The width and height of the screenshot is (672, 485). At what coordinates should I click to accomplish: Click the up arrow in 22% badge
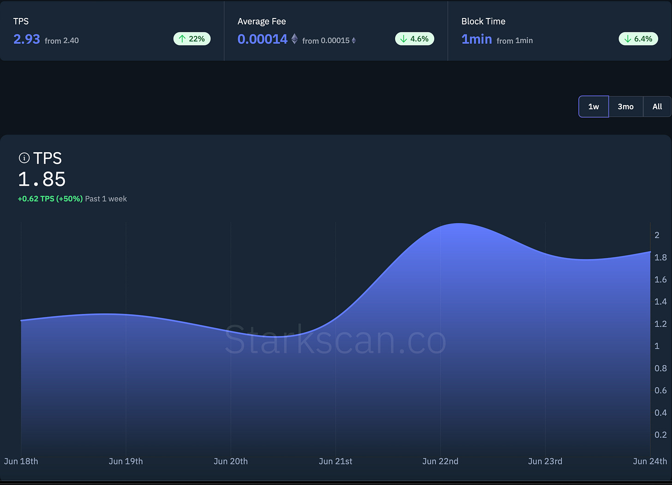pyautogui.click(x=182, y=39)
